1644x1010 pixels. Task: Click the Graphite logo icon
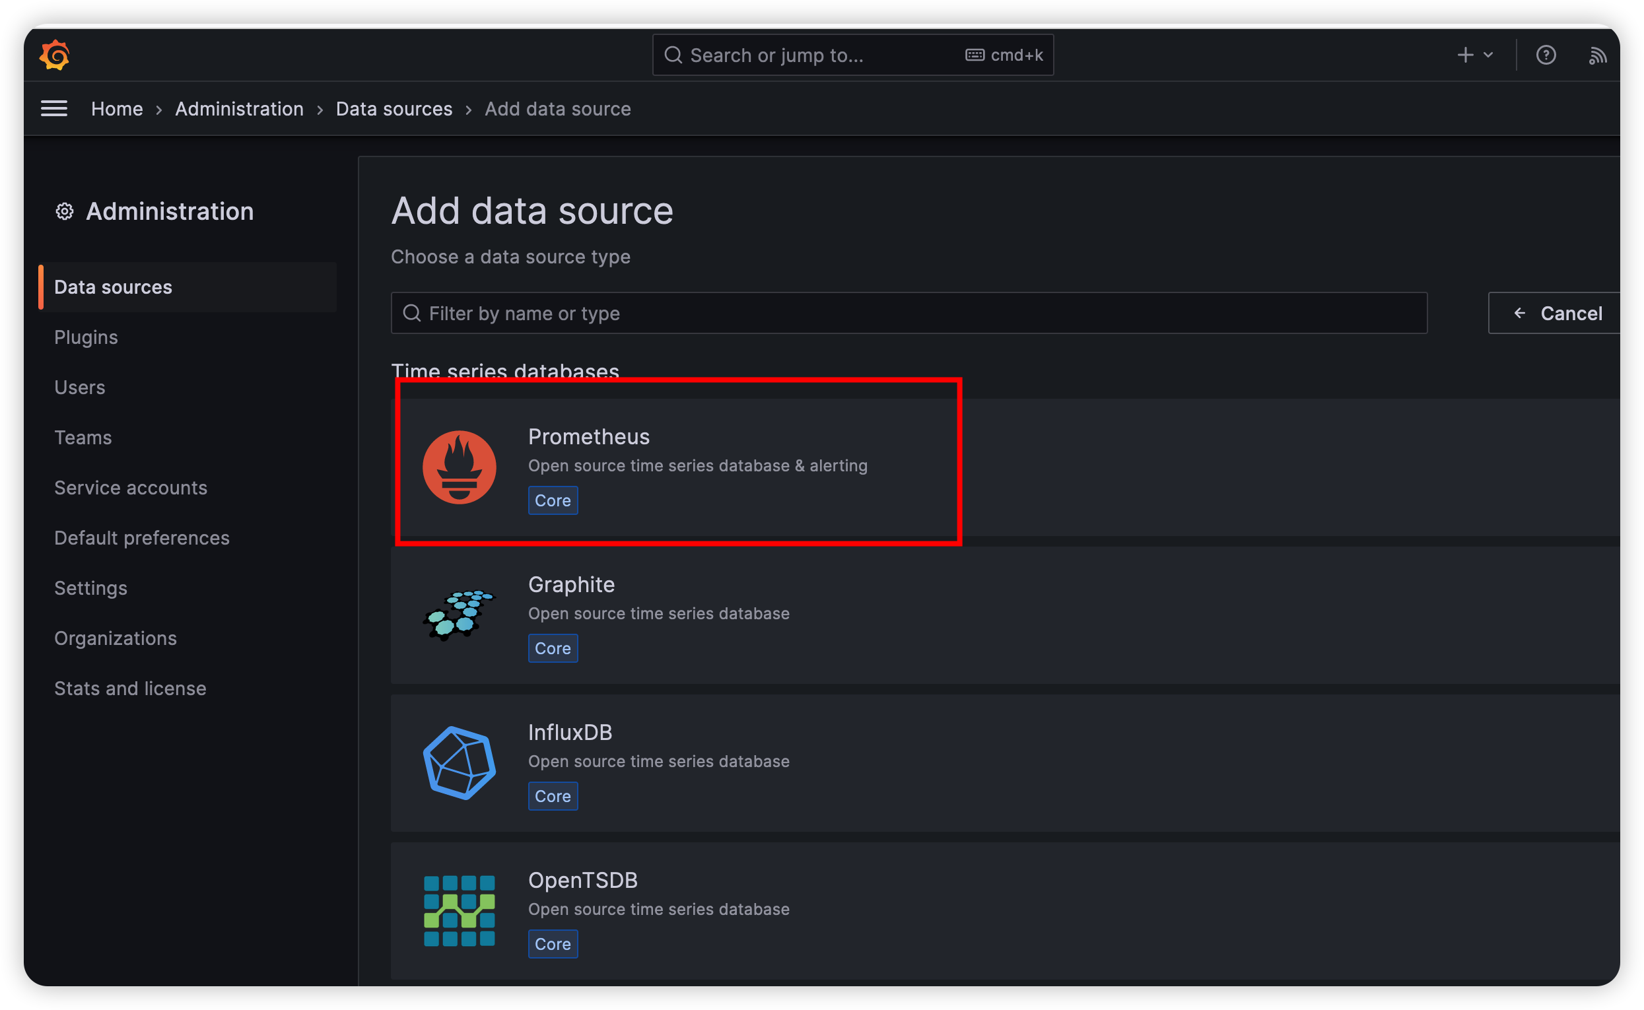(459, 615)
